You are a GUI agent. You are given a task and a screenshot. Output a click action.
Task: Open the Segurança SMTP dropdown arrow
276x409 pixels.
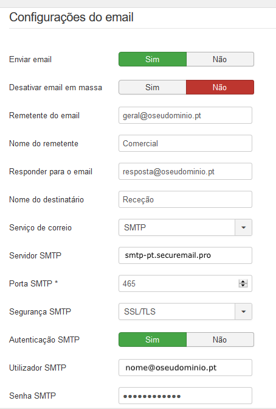pos(244,311)
